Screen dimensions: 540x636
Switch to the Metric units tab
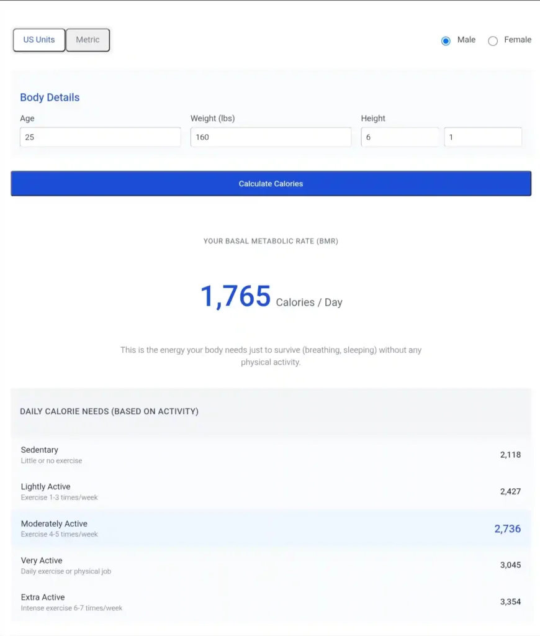pyautogui.click(x=88, y=40)
